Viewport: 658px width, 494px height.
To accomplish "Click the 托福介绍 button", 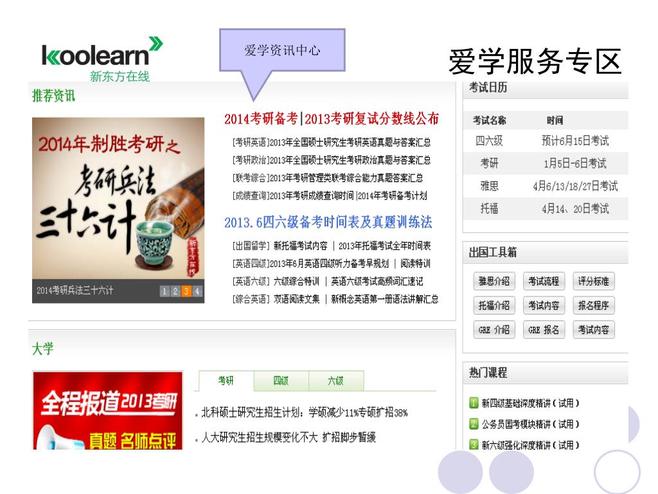I will 494,306.
